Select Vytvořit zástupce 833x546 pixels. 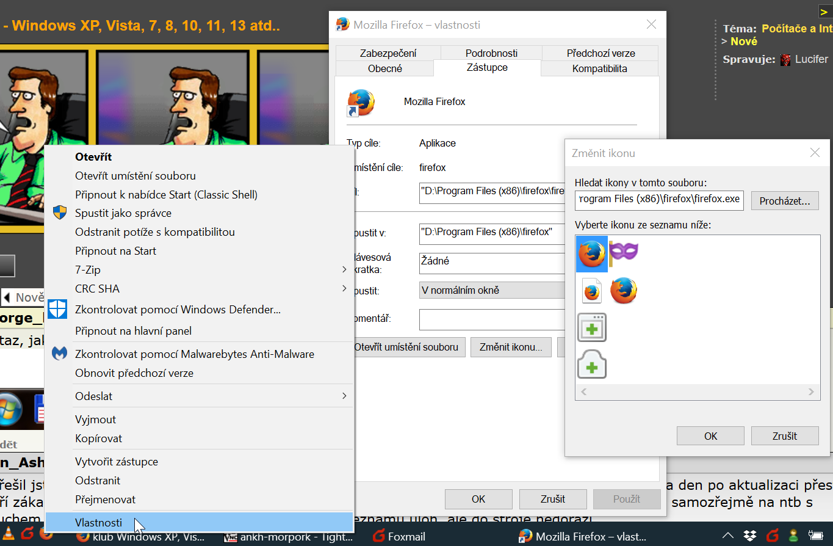[199, 461]
